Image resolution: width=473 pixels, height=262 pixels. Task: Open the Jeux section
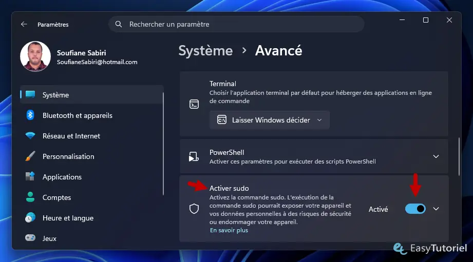click(92, 238)
